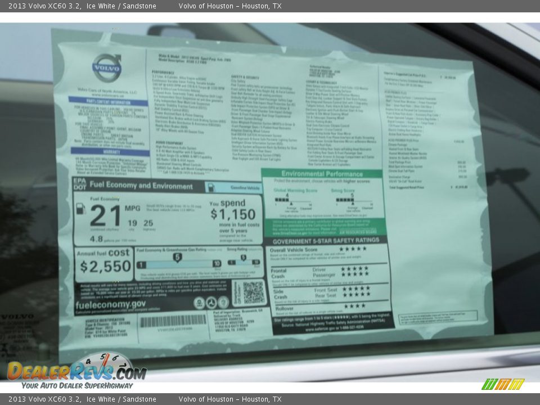Click the Rollover star rating
This screenshot has width=540, height=405.
354,306
